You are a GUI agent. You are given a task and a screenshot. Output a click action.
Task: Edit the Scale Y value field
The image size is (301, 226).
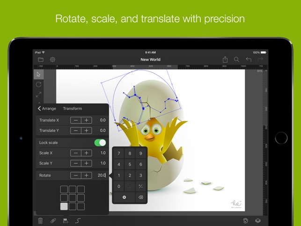coord(103,163)
